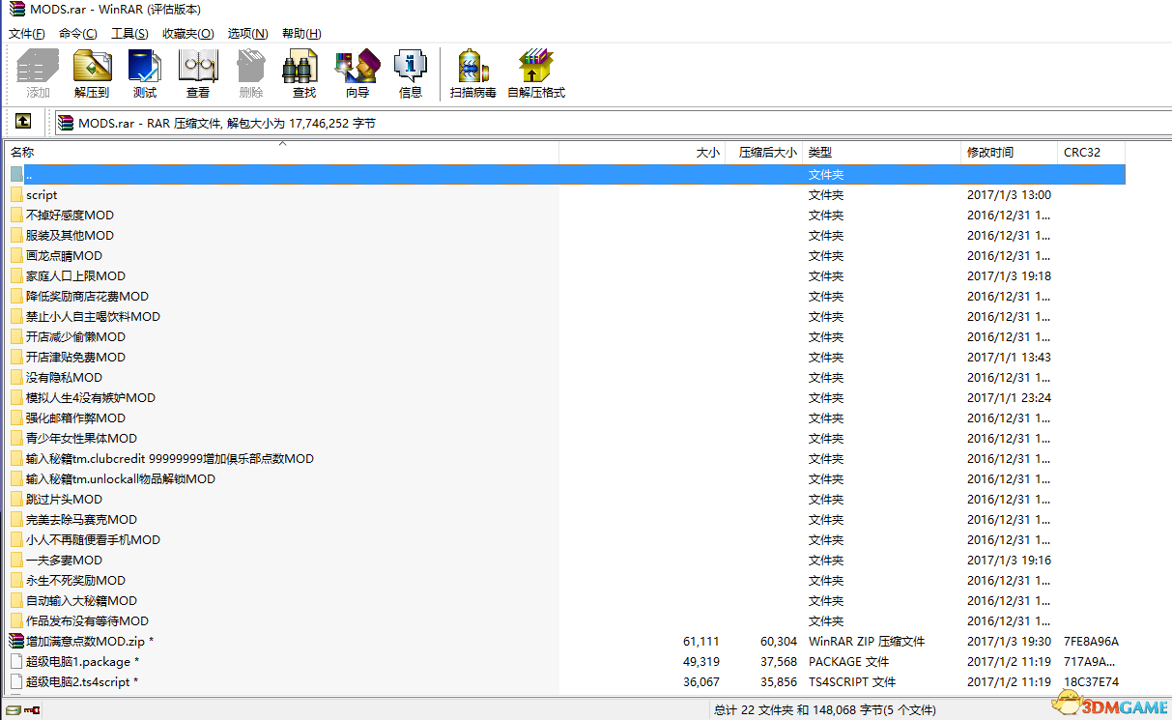Click the 删除 (Delete) toolbar icon
The width and height of the screenshot is (1172, 720).
point(250,66)
